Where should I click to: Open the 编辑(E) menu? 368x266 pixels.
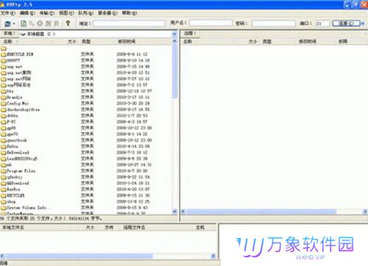pyautogui.click(x=27, y=13)
